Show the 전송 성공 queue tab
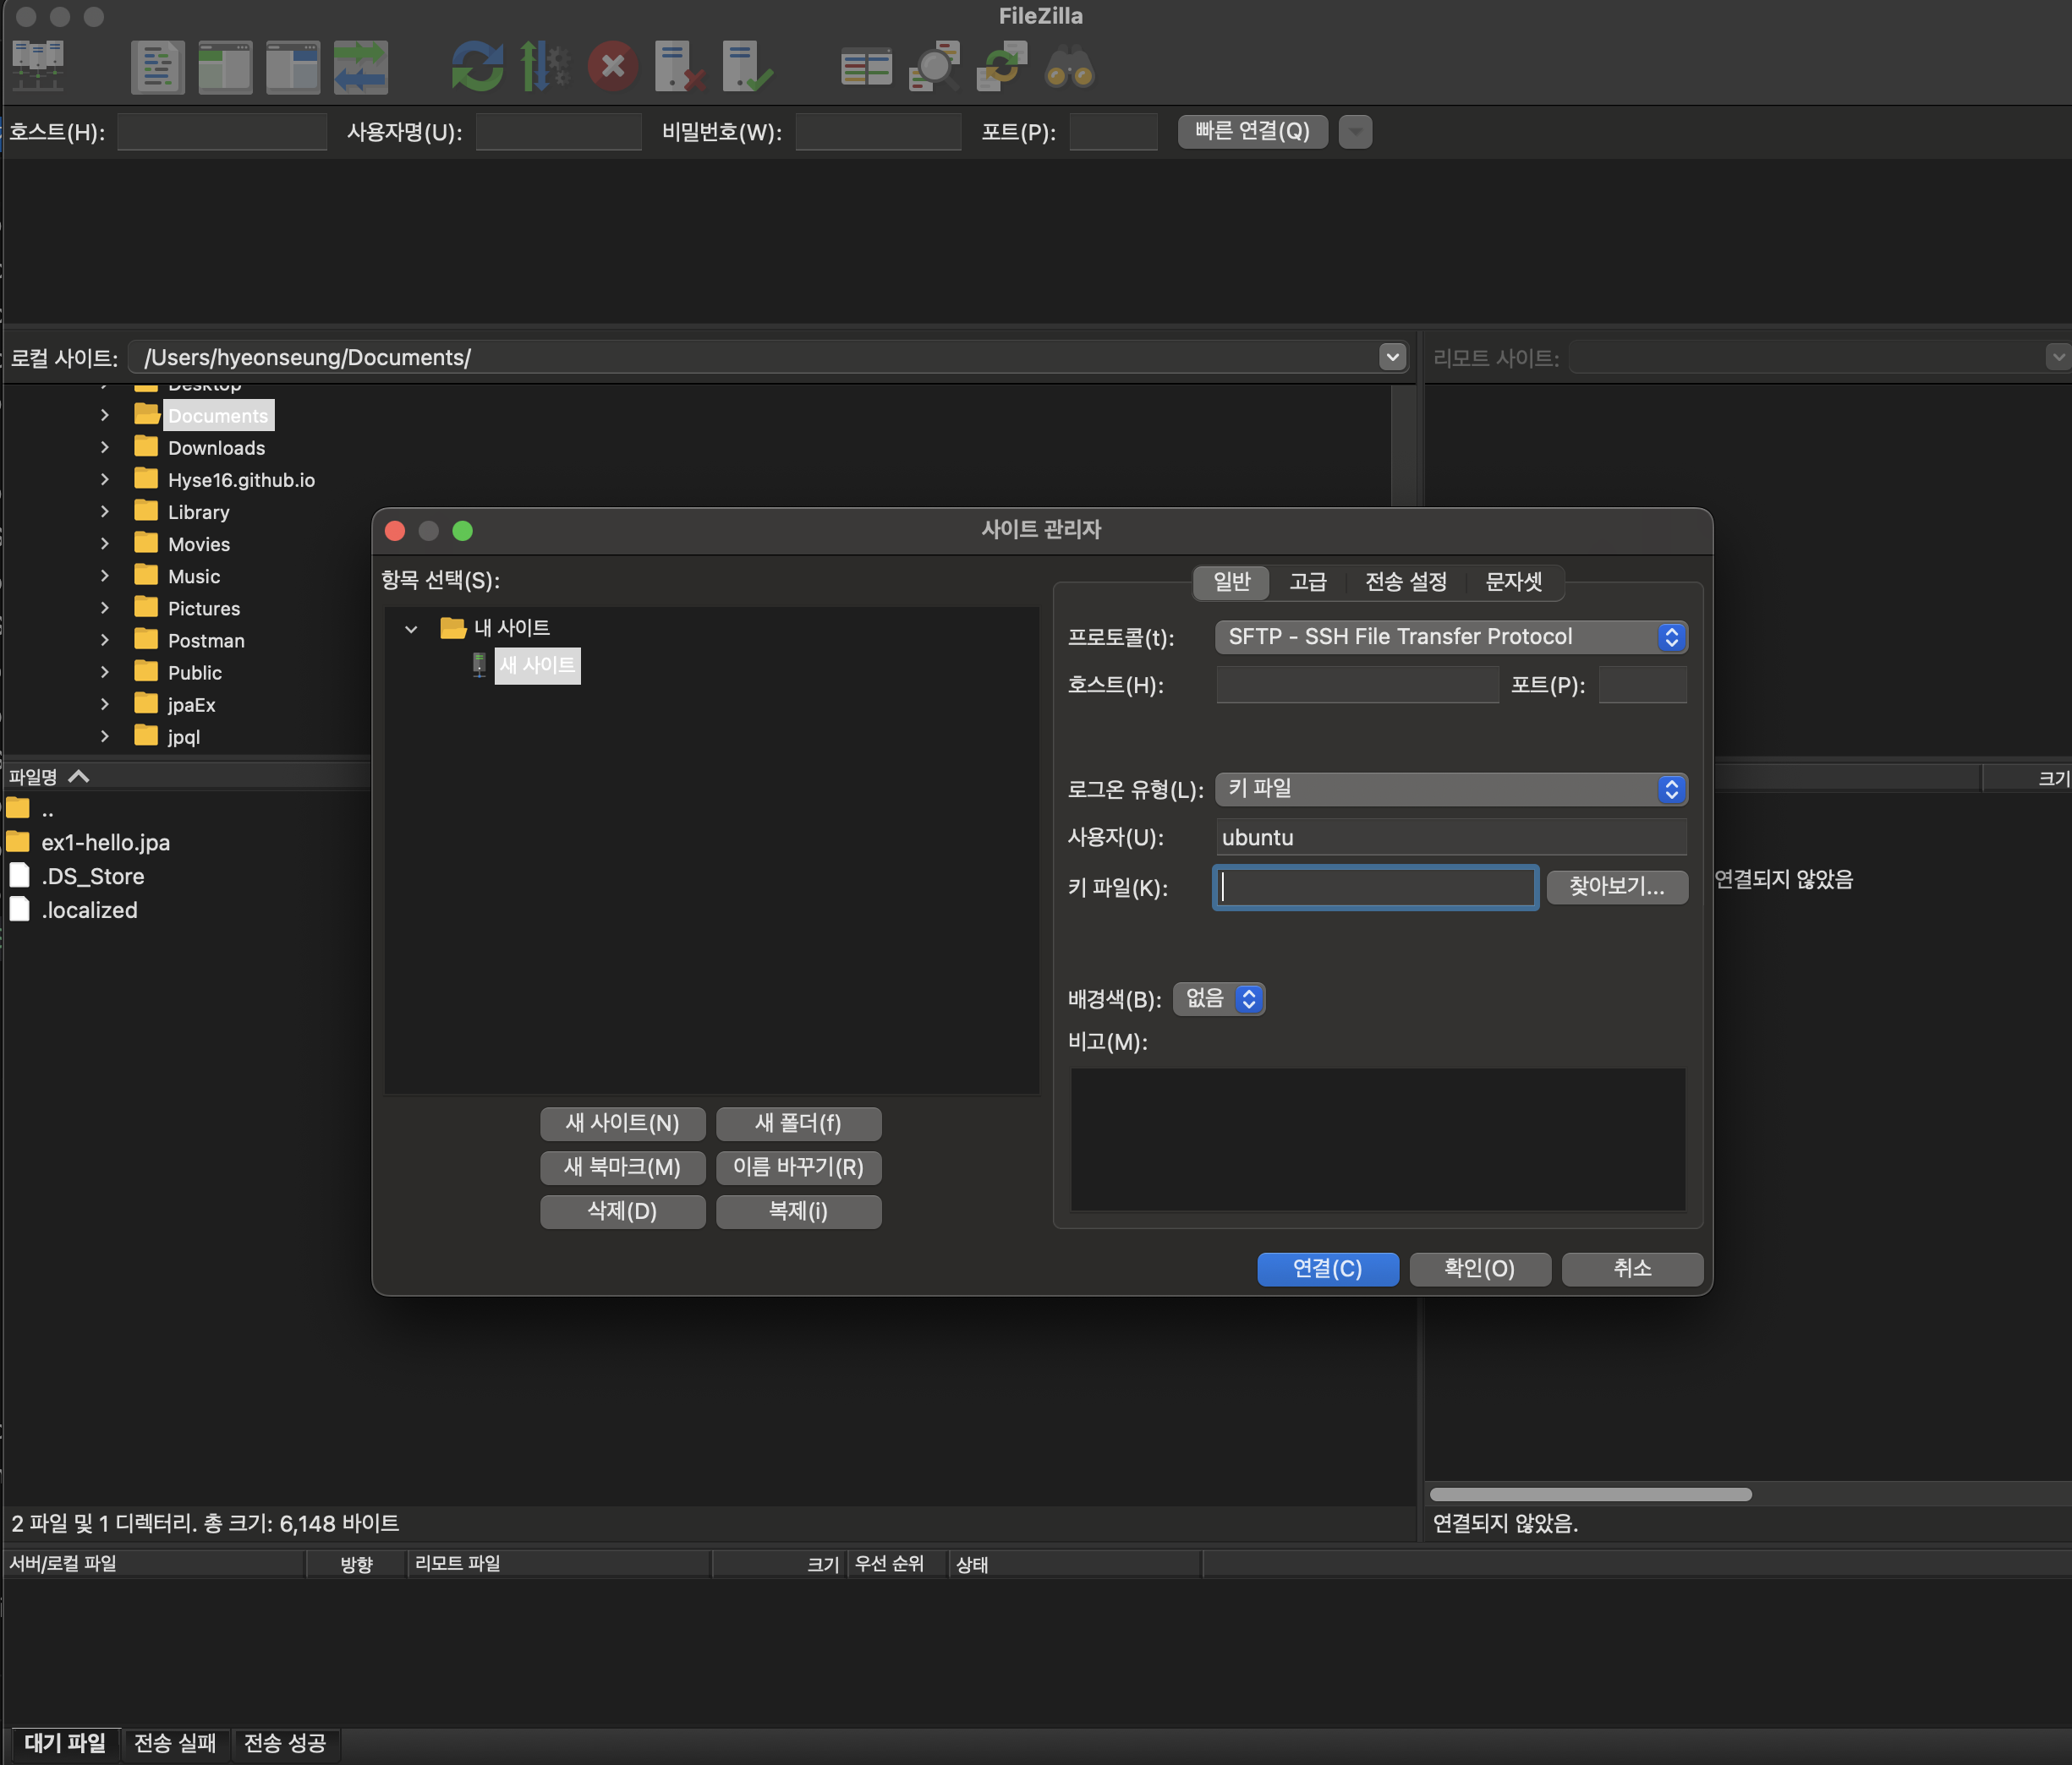2072x1765 pixels. (x=285, y=1743)
